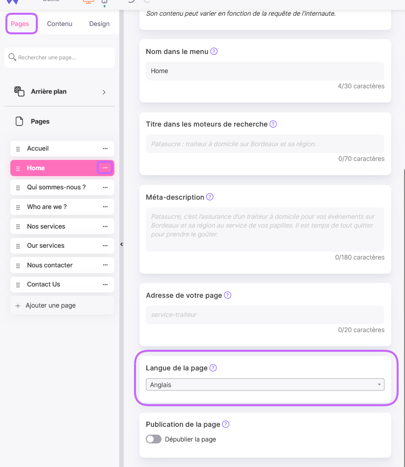Screen dimensions: 405x467
Task: Click help icon next to Langue de la page
Action: pyautogui.click(x=213, y=368)
